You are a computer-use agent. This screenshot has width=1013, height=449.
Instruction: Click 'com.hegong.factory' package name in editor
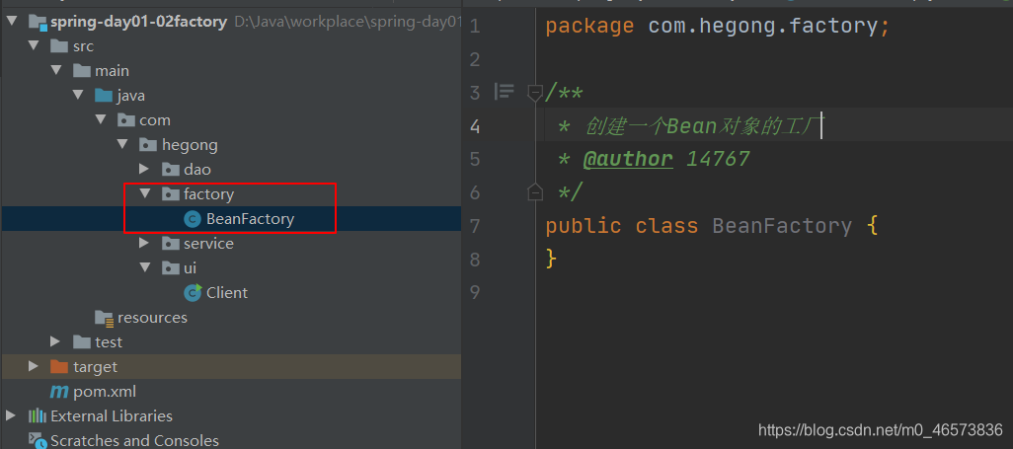click(762, 27)
